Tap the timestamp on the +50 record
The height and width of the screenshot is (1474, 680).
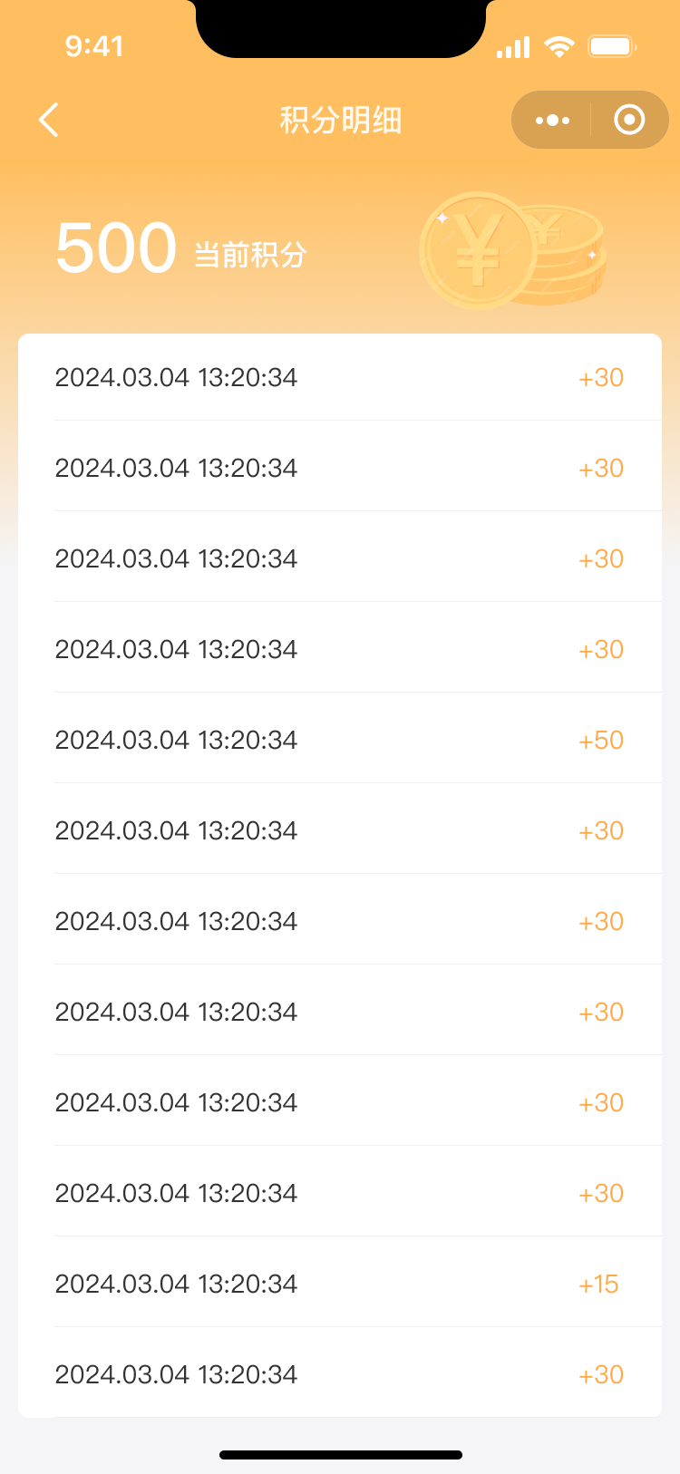[x=176, y=740]
